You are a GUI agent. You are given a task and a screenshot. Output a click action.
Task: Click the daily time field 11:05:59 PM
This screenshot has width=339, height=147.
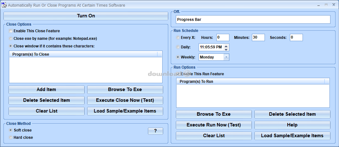pyautogui.click(x=211, y=47)
